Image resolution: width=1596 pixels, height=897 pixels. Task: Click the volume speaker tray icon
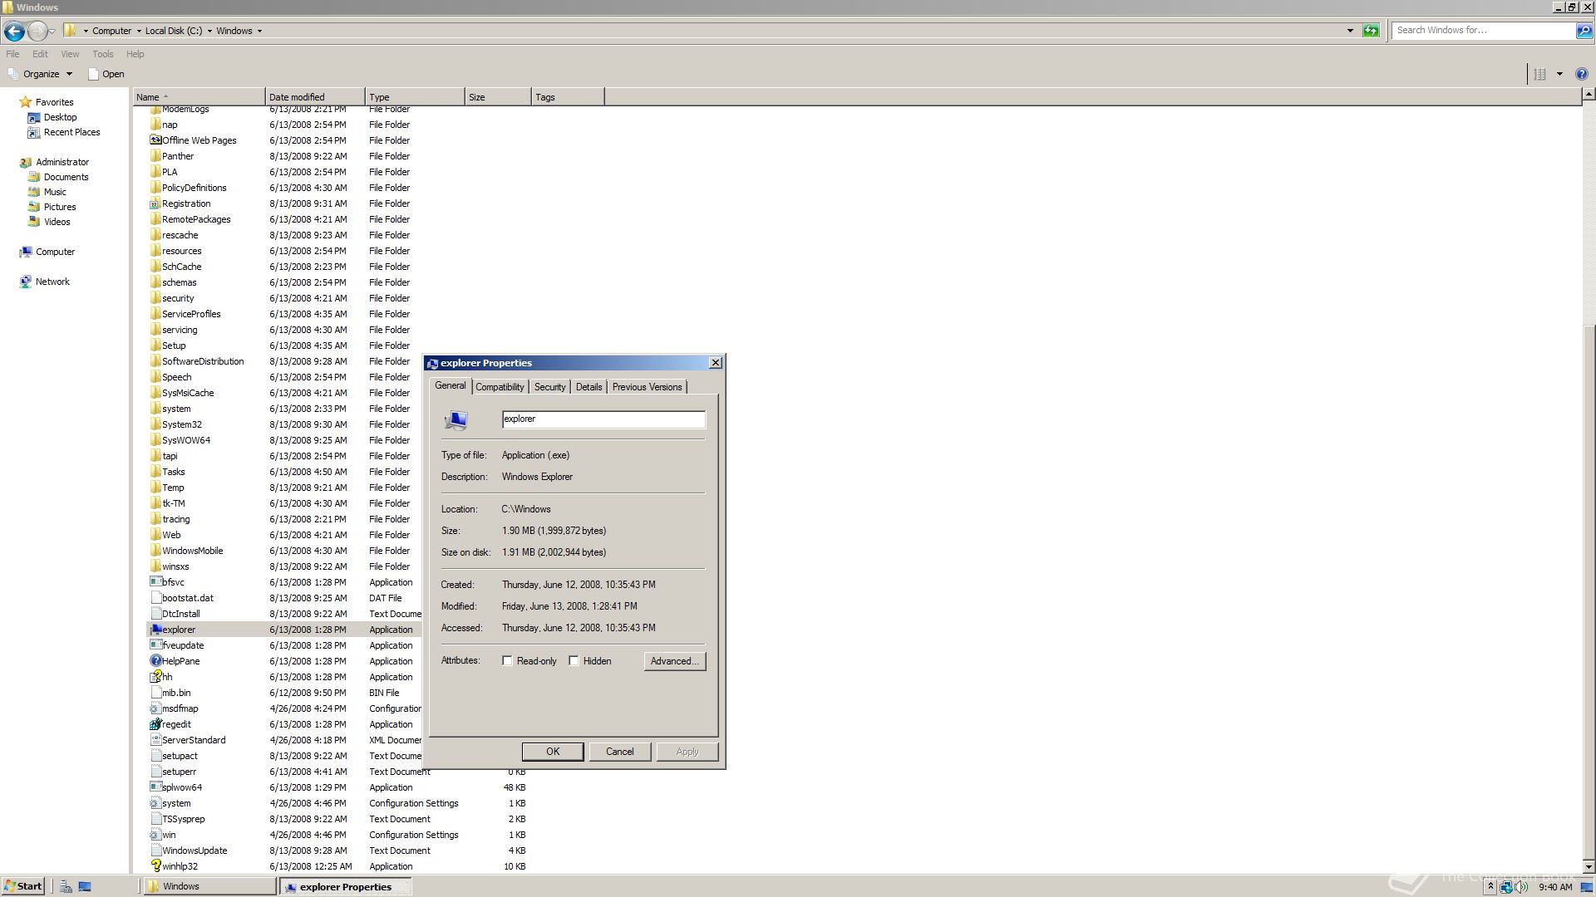click(x=1520, y=887)
